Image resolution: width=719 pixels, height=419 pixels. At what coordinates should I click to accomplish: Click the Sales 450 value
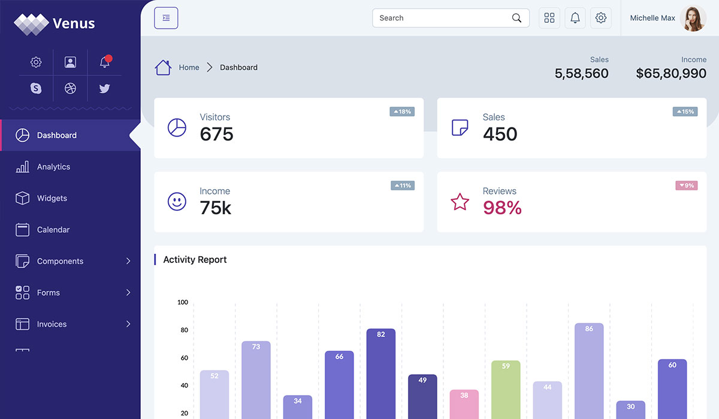500,134
